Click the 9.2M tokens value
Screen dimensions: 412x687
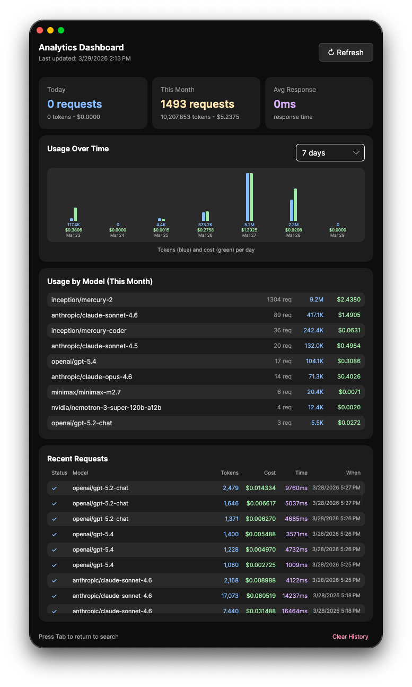(x=317, y=299)
